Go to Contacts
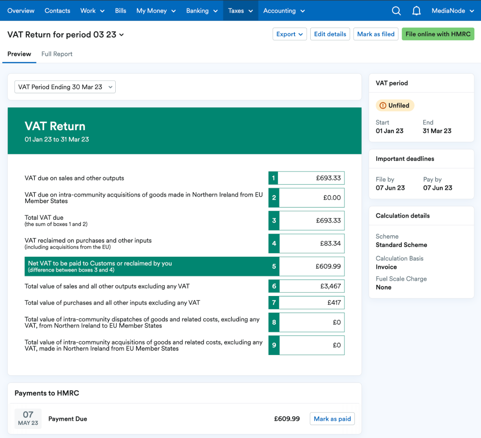The image size is (481, 438). (x=57, y=11)
